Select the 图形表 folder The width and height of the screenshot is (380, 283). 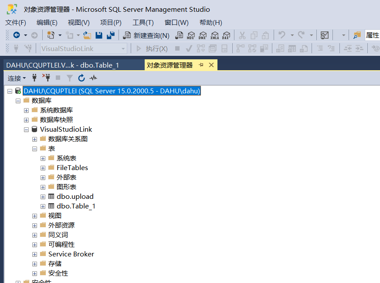pos(66,187)
